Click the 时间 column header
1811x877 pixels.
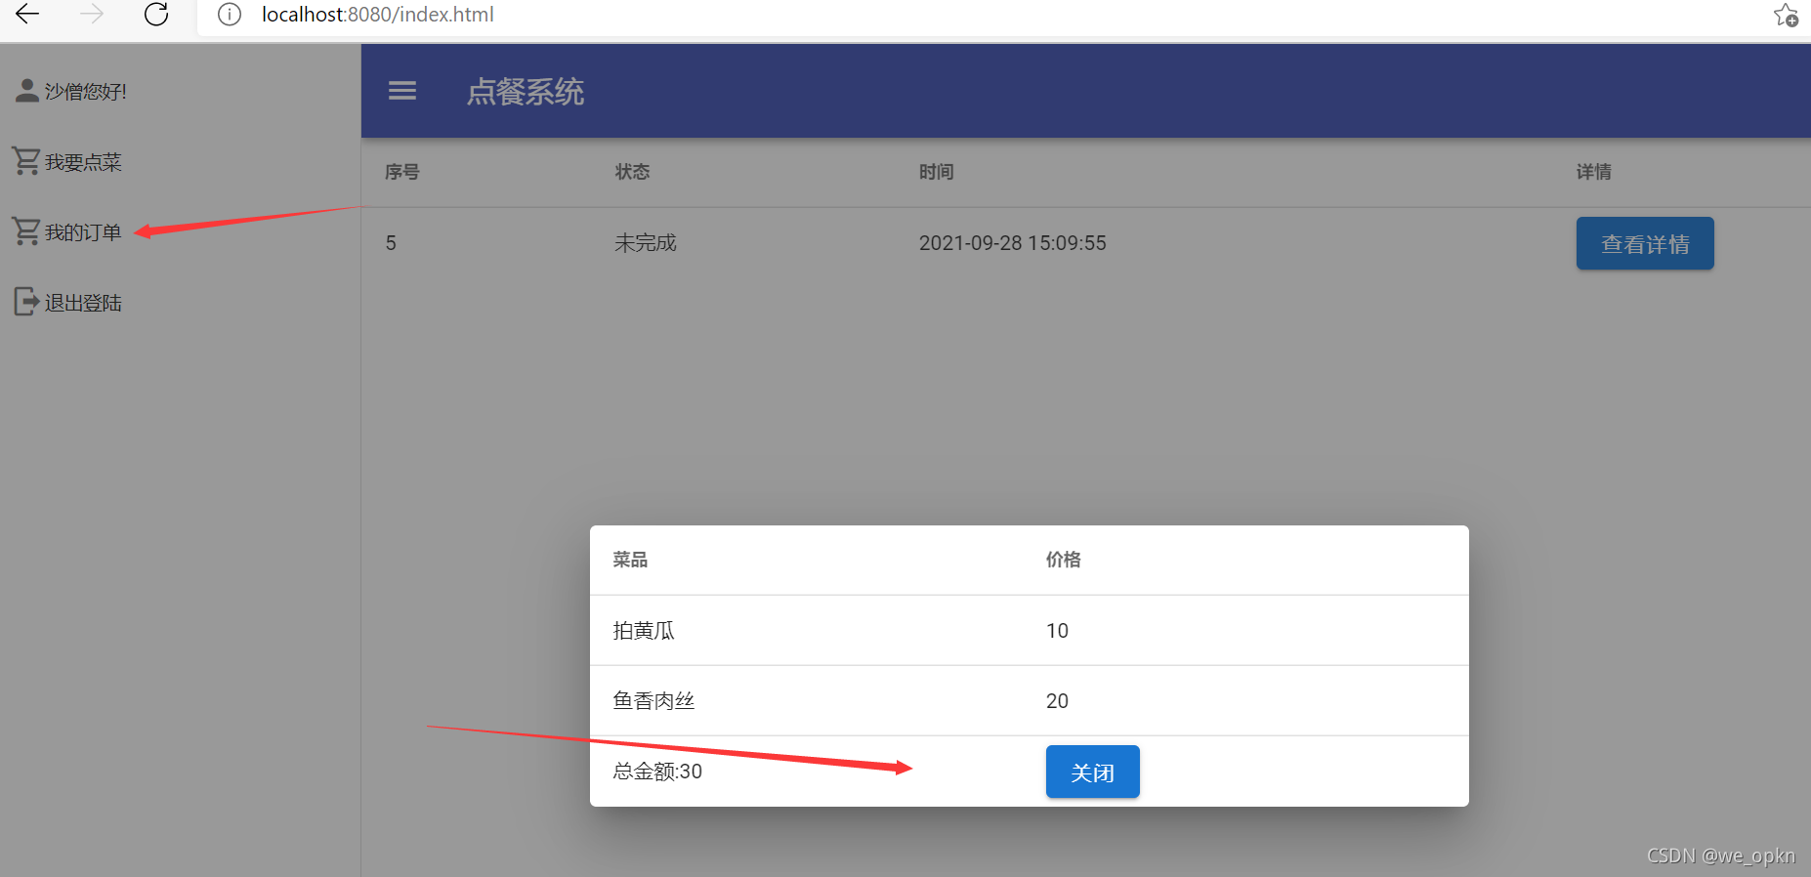pyautogui.click(x=936, y=172)
